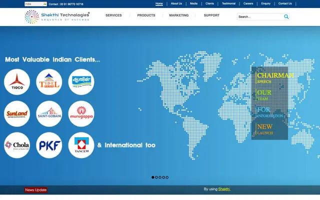The image size is (320, 200).
Task: Open the TIDEL Park client logo
Action: pyautogui.click(x=49, y=82)
